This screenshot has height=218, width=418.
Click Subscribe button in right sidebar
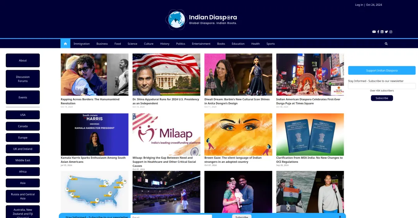[x=382, y=98]
